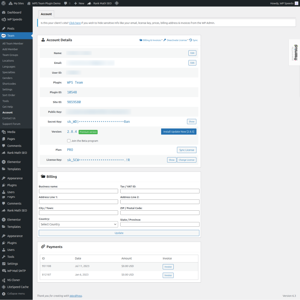Image resolution: width=300 pixels, height=300 pixels.
Task: Click Install Update Now 2.8.5 button
Action: [178, 132]
